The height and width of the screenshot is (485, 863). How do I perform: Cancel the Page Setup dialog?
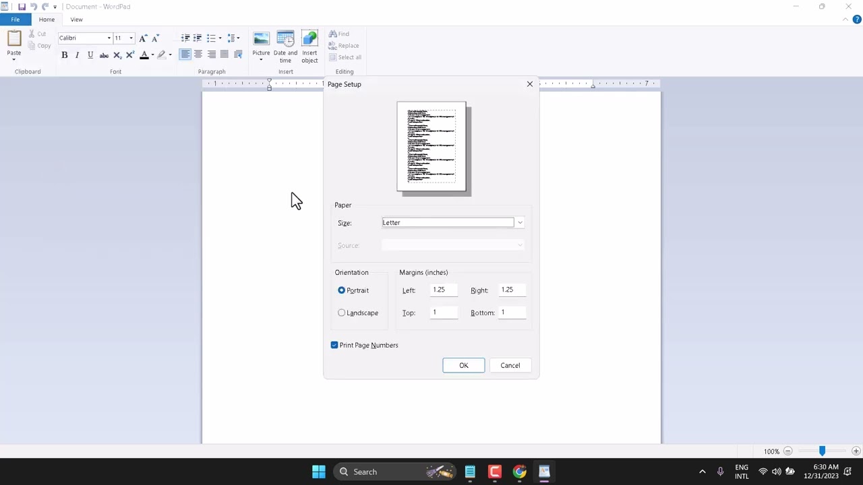click(x=510, y=365)
